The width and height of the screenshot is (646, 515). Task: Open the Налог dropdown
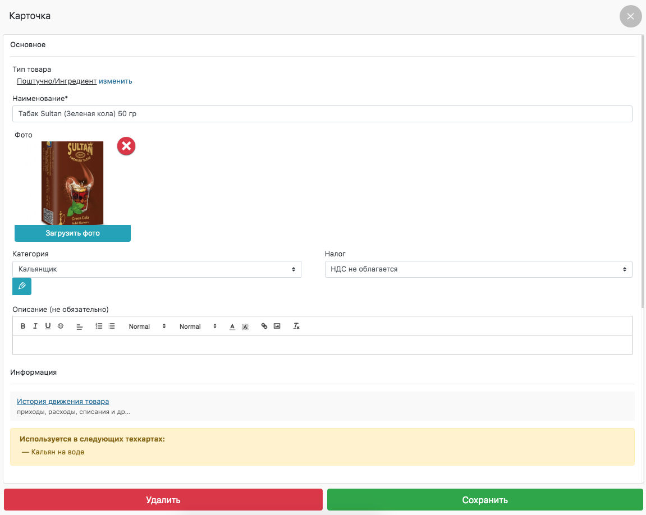click(x=478, y=269)
